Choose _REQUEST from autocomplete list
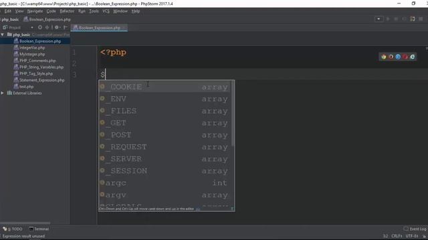Image resolution: width=428 pixels, height=240 pixels. click(x=165, y=147)
